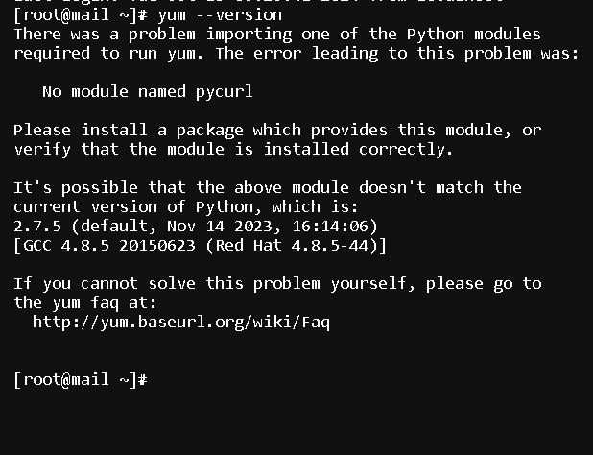The height and width of the screenshot is (455, 593).
Task: Click the '[GCC 4.8.5 20150623' text
Action: click(105, 246)
